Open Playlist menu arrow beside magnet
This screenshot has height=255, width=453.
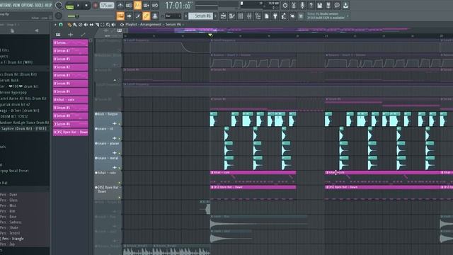click(55, 25)
